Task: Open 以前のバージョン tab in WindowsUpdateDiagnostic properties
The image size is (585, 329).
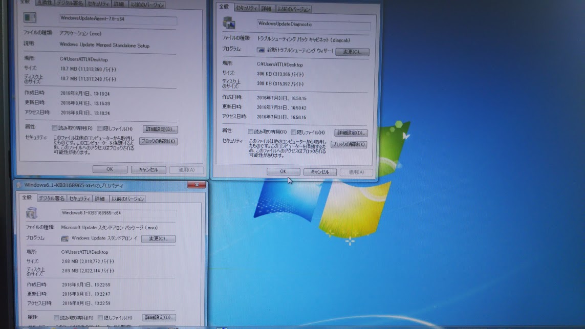Action: click(x=294, y=9)
